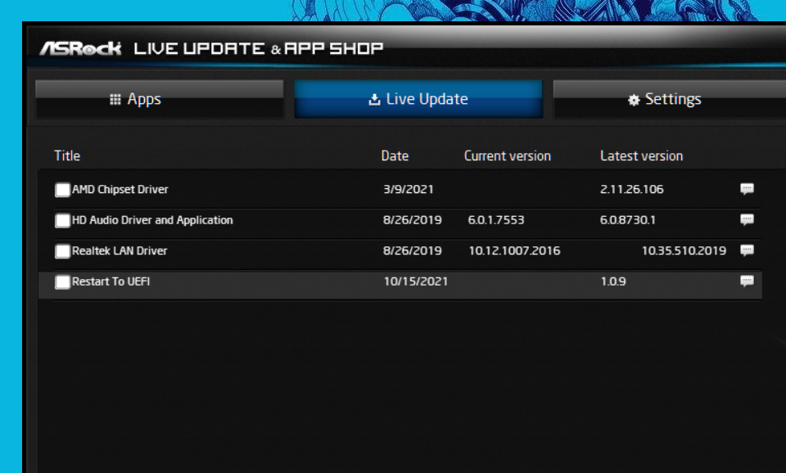Open the AMD Chipset Driver comment icon

tap(747, 189)
